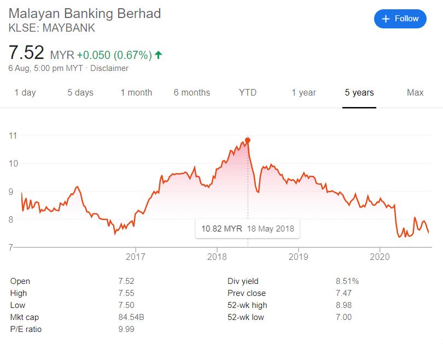The image size is (443, 344).
Task: Click the 2020 year label on axis
Action: point(380,257)
